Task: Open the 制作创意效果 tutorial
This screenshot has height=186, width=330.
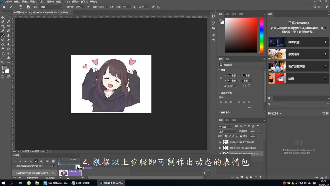Action: point(299,66)
